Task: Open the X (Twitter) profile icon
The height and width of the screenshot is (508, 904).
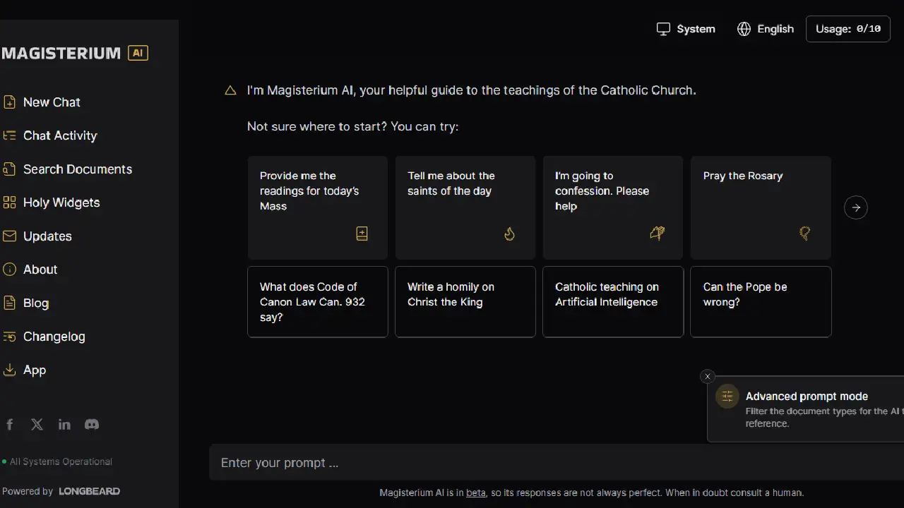Action: [37, 424]
